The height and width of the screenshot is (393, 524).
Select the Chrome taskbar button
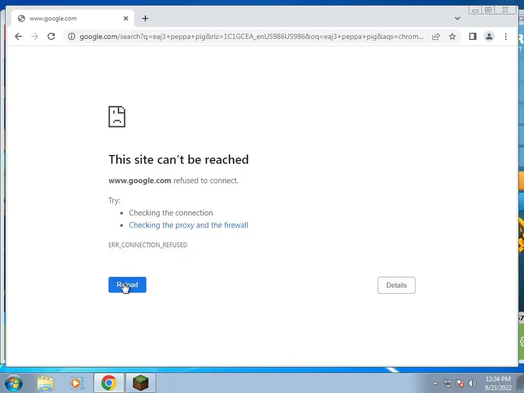109,383
